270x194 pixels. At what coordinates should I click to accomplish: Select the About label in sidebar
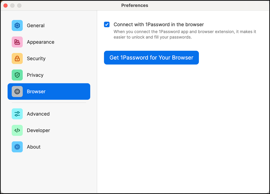pyautogui.click(x=34, y=147)
